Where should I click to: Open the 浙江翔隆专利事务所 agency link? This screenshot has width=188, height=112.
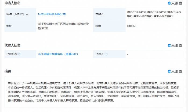(58, 54)
